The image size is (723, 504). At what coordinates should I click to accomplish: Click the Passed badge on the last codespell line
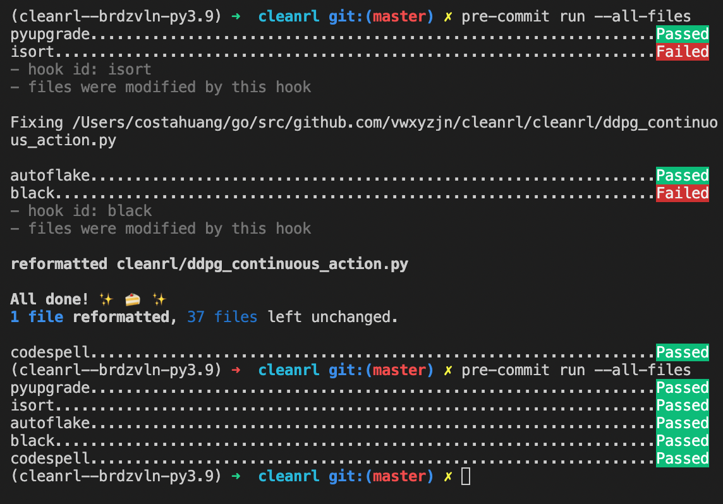tap(683, 459)
